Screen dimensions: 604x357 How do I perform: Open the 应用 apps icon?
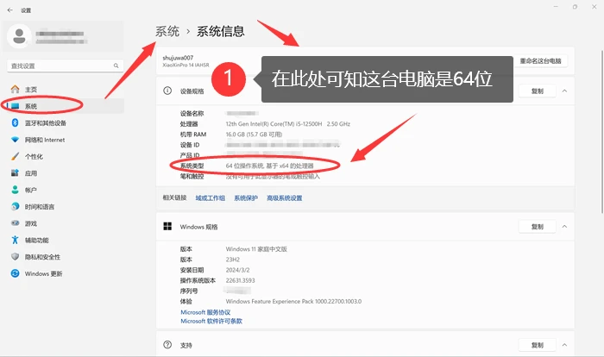[15, 173]
